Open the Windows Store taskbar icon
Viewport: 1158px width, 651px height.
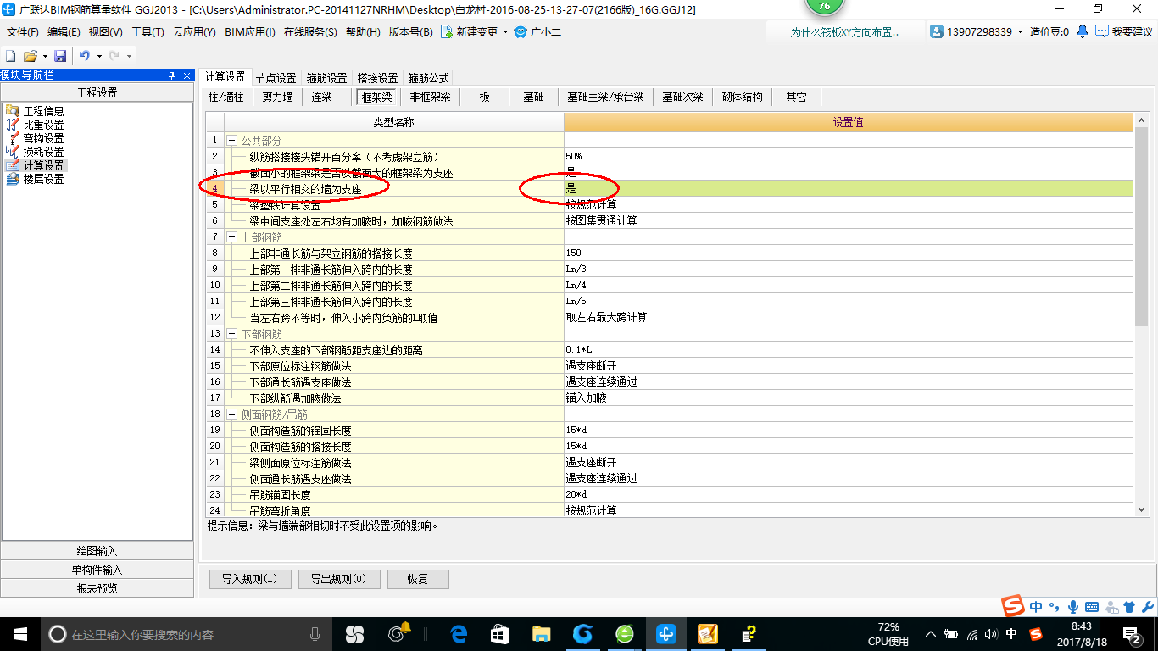[499, 634]
